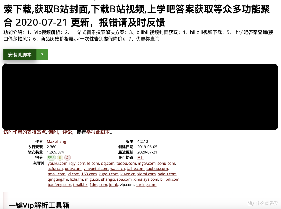Open the acfun.cn site link

pos(55,169)
